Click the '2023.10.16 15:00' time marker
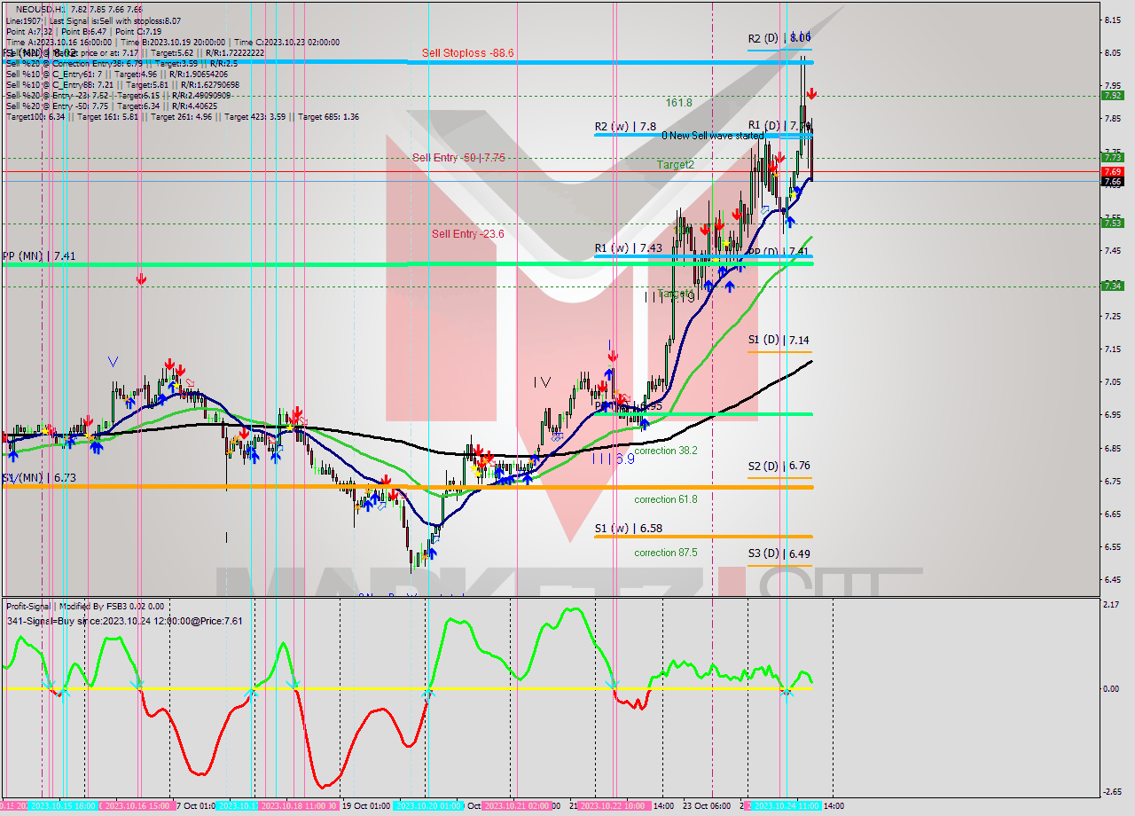 point(138,806)
